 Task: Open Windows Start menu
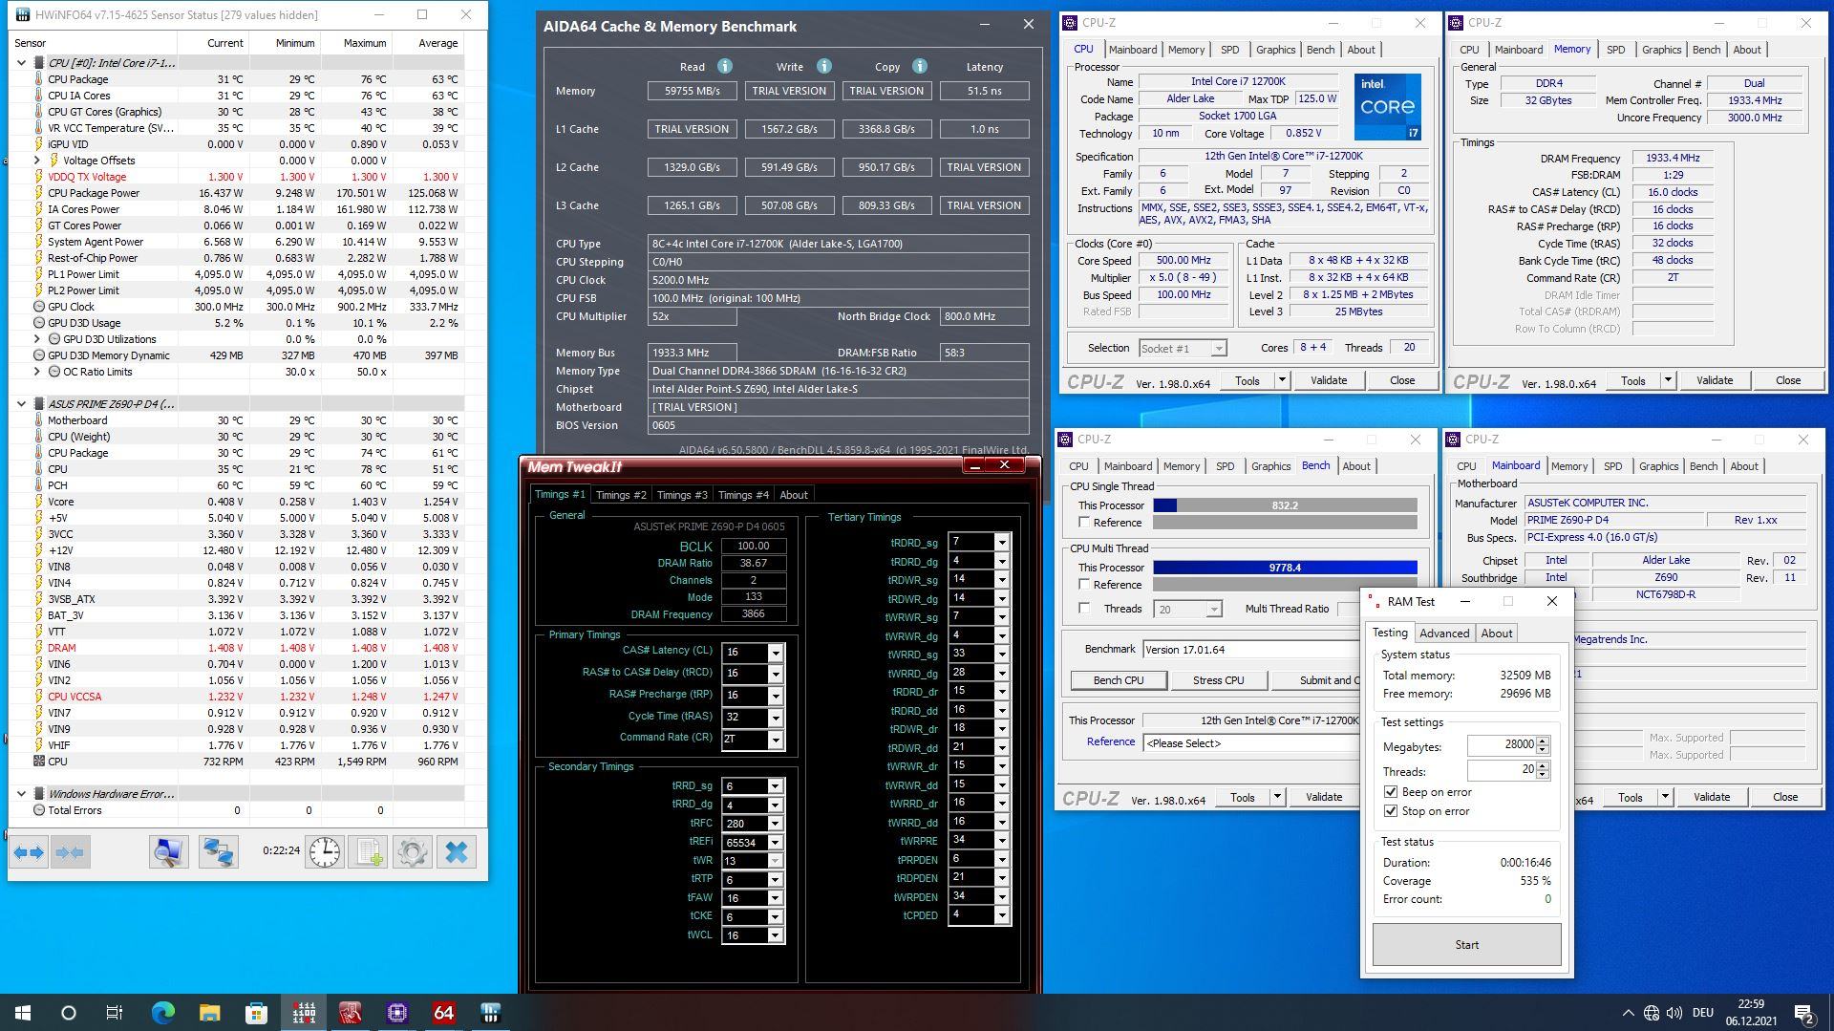[x=23, y=1013]
